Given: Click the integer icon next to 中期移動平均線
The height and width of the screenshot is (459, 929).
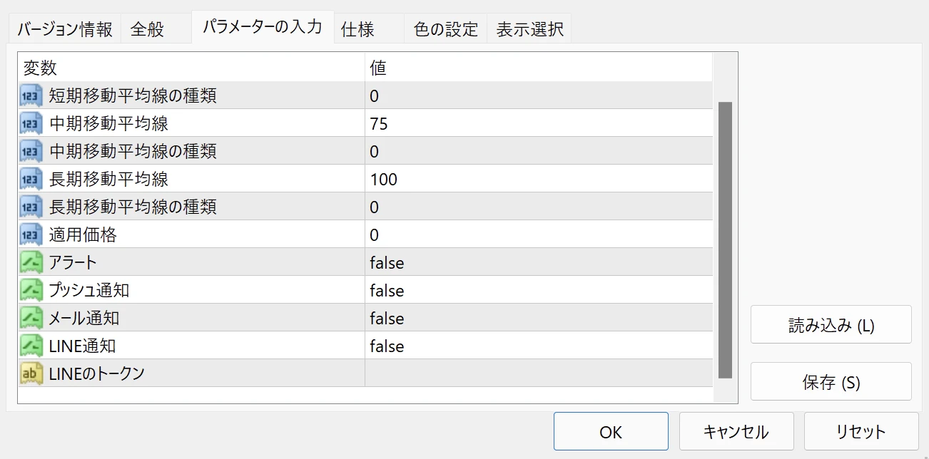Looking at the screenshot, I should (x=31, y=123).
